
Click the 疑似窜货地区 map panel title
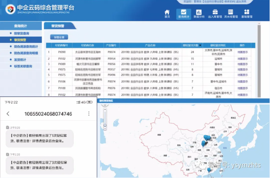coord(106,101)
